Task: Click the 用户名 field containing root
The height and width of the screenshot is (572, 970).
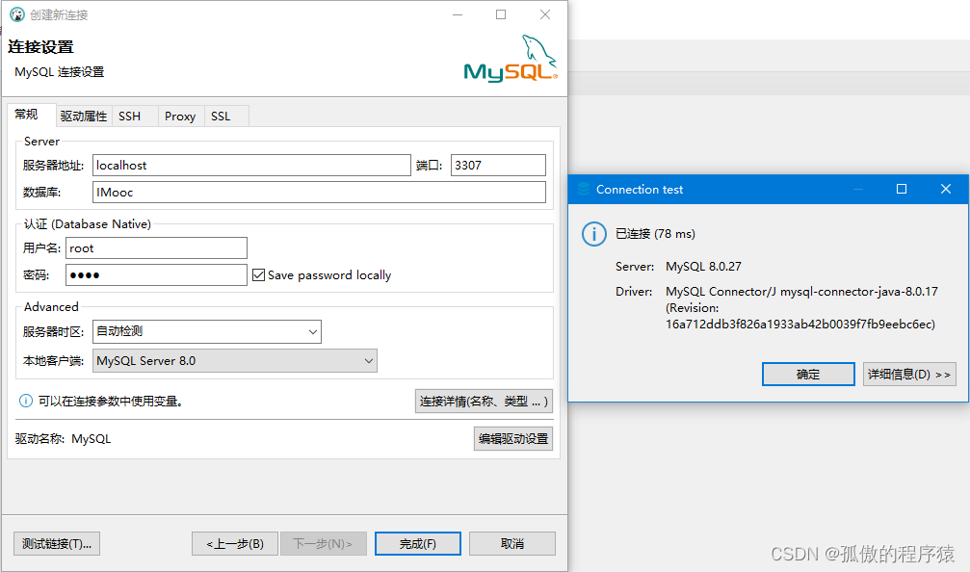Action: pyautogui.click(x=156, y=248)
